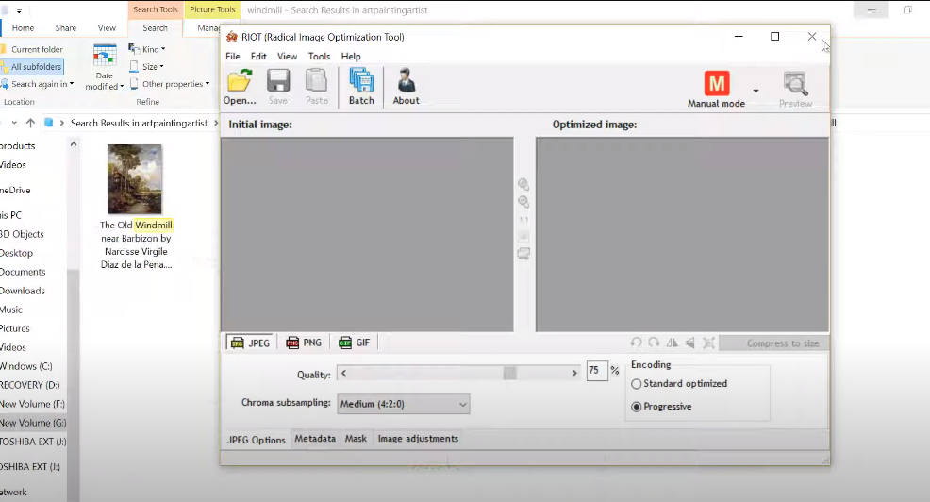Select Desktop in Explorer navigation pane
Screen dimensions: 930x502
coord(17,253)
